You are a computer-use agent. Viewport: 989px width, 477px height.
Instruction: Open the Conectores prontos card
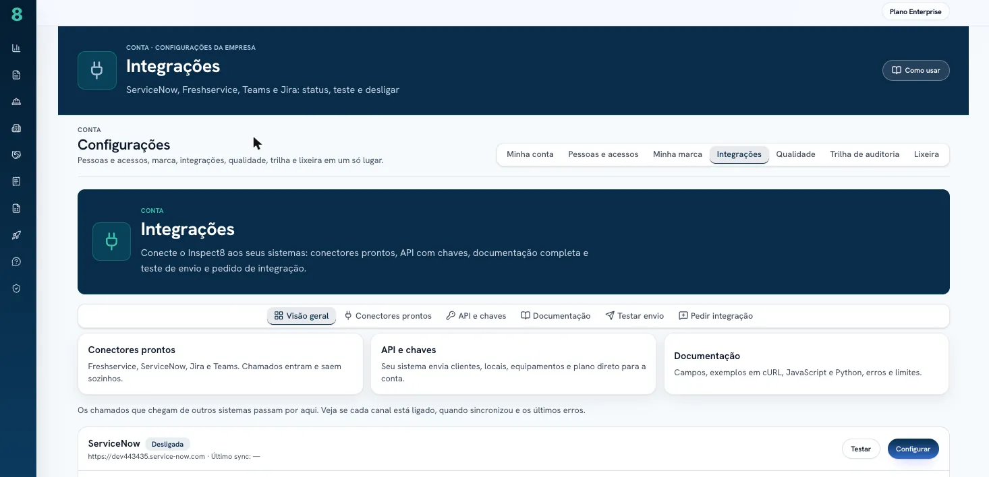221,364
